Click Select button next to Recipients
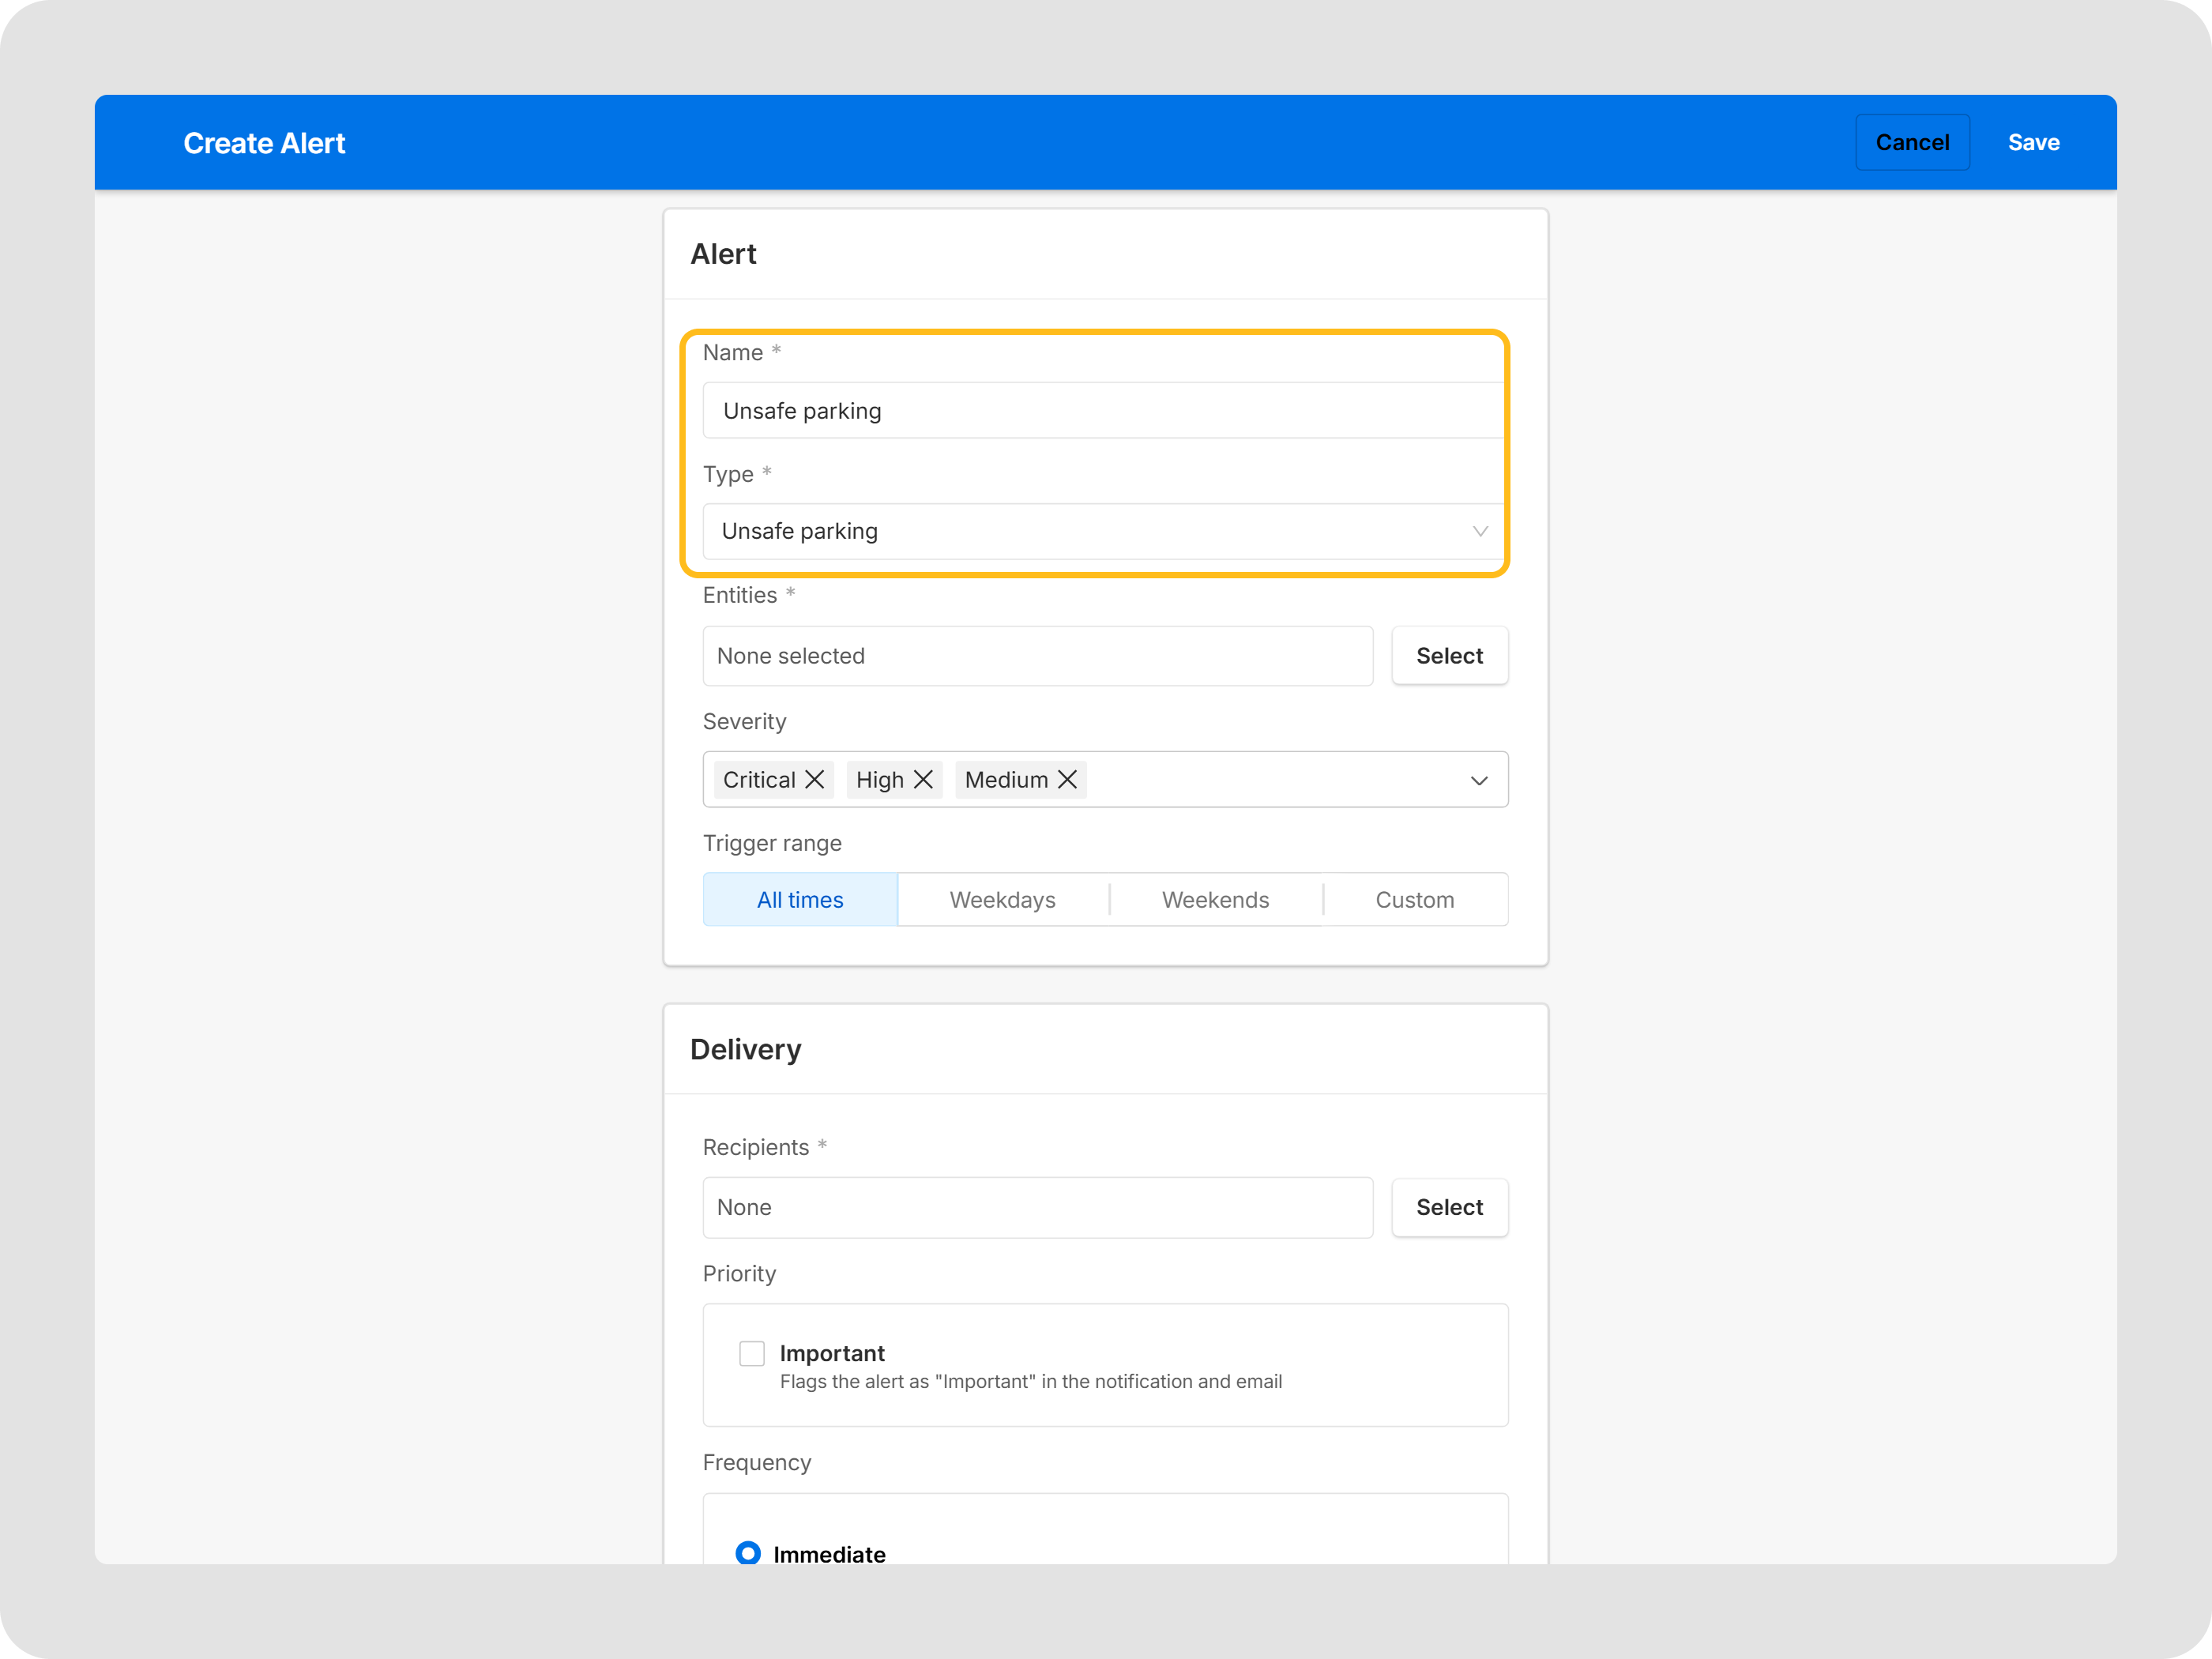Screen dimensions: 2212x1659 (1449, 1207)
